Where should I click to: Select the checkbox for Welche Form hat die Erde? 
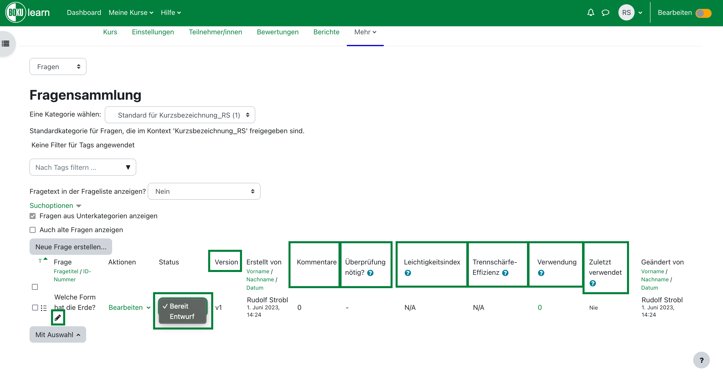(35, 308)
